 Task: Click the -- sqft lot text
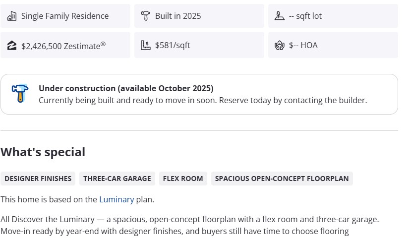pos(305,16)
